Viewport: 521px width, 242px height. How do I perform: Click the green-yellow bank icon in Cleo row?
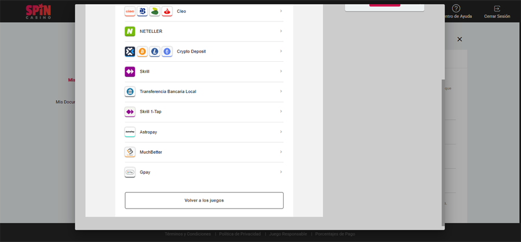pyautogui.click(x=155, y=12)
